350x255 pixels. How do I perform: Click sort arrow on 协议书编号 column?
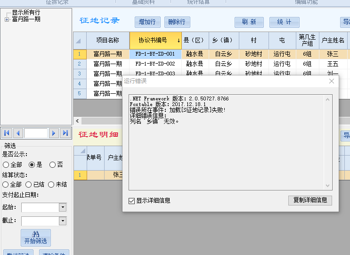click(x=179, y=41)
